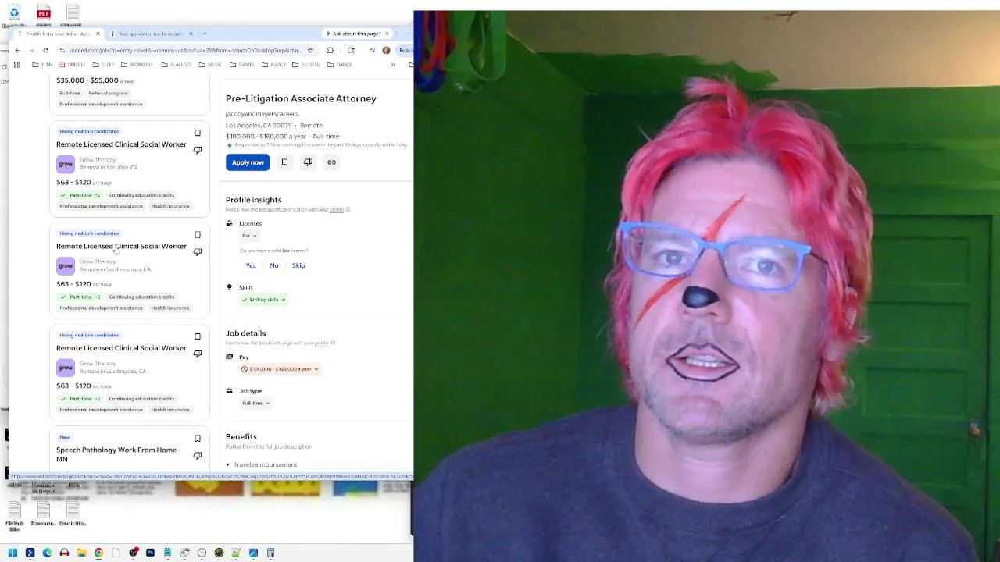Image resolution: width=1000 pixels, height=562 pixels.
Task: Switch to the Flexible Entry Level Jobs tab
Action: (58, 34)
